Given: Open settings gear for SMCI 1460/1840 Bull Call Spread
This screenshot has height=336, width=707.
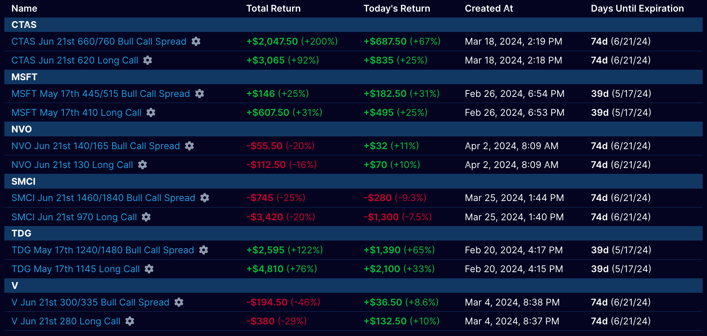Looking at the screenshot, I should tap(205, 198).
